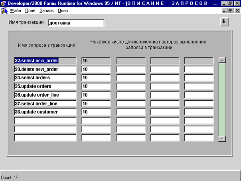Click value 10 in 36.update order_line row
Screen dimensions: 241x181
(x=96, y=95)
